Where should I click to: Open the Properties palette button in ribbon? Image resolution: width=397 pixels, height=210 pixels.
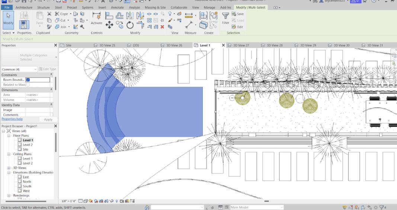click(24, 25)
